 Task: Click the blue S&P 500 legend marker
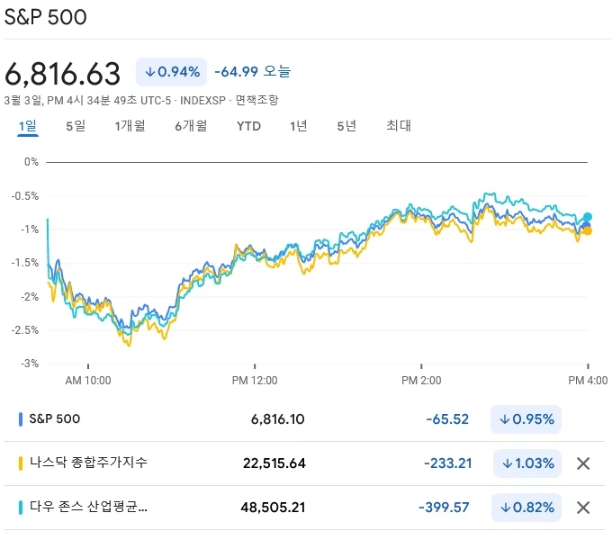(x=21, y=419)
